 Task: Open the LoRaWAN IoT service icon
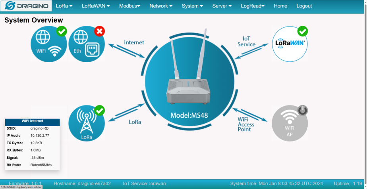pos(290,44)
